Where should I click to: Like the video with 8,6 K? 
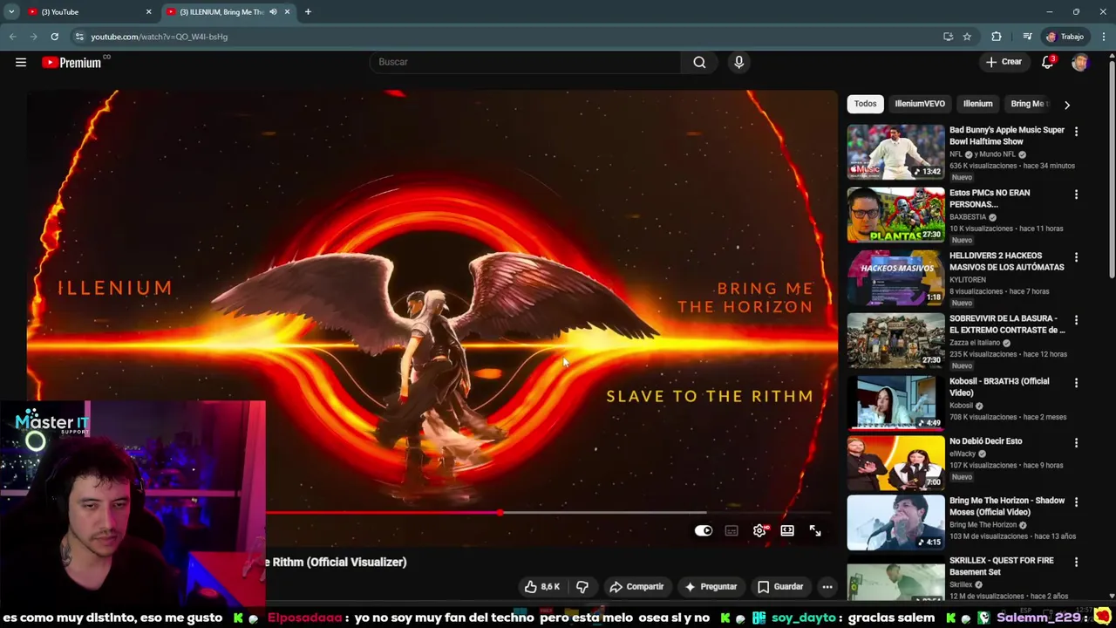tap(541, 587)
